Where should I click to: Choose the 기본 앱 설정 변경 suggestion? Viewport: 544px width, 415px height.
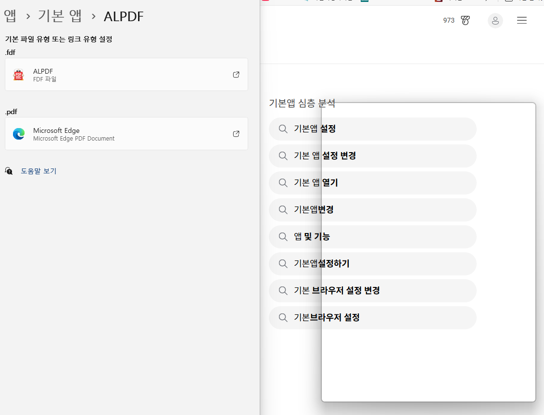click(373, 156)
